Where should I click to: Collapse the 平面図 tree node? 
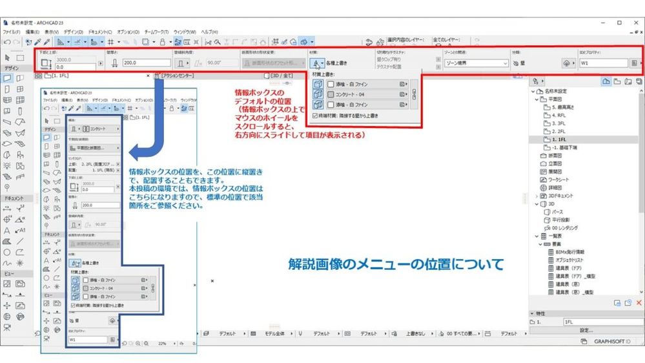[537, 99]
